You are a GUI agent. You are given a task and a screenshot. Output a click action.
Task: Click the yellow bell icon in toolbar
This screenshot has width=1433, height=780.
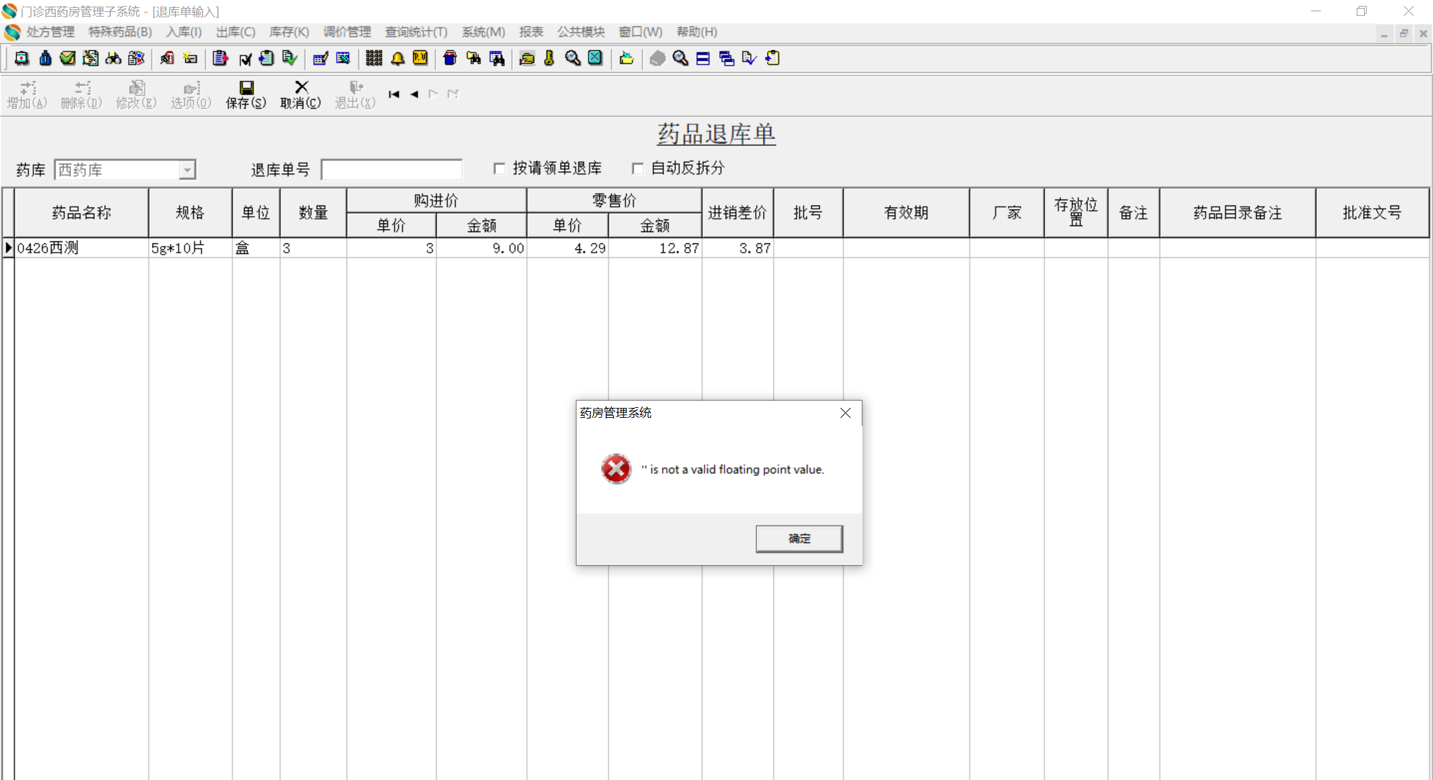tap(397, 59)
